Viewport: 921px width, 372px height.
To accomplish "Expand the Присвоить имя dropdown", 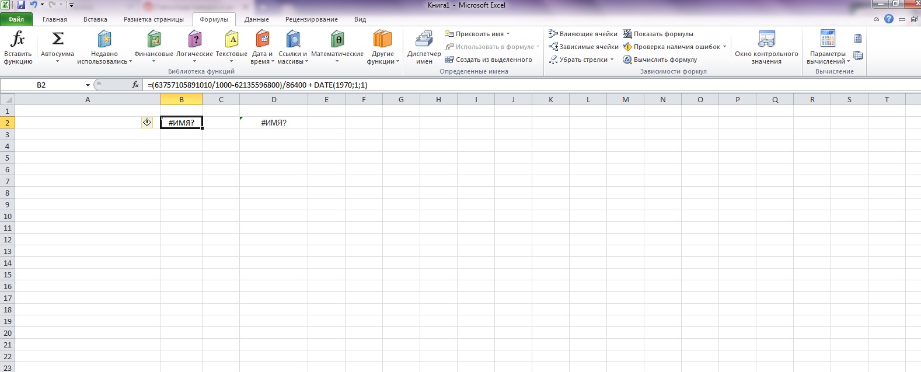I will 508,34.
